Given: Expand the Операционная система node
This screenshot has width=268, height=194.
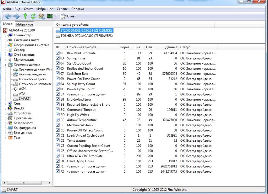Looking at the screenshot, I should (x=5, y=45).
